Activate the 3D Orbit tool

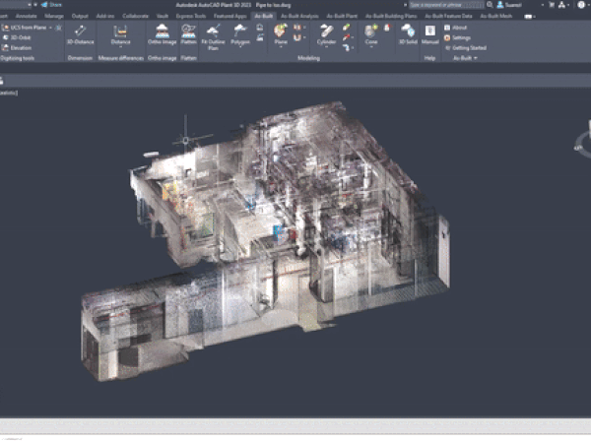pos(16,37)
